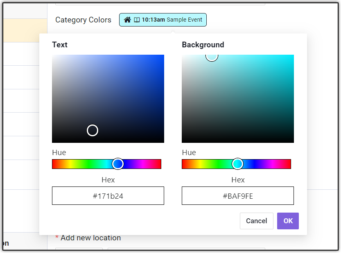Click the Text Hex input field showing #171b24
The image size is (341, 253).
coord(108,196)
